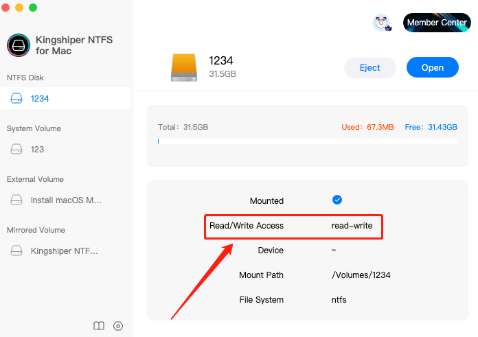478x337 pixels.
Task: Select the 1234 NTFS disk in sidebar
Action: pos(65,98)
